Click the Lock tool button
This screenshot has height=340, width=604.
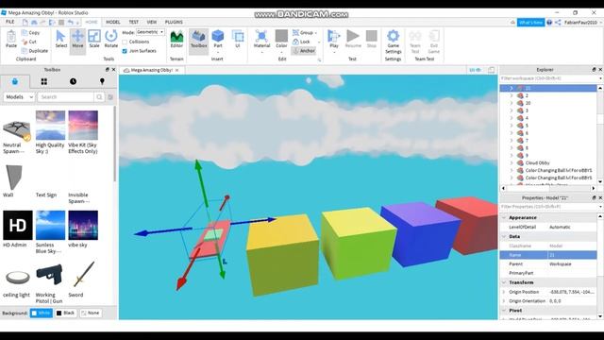301,42
